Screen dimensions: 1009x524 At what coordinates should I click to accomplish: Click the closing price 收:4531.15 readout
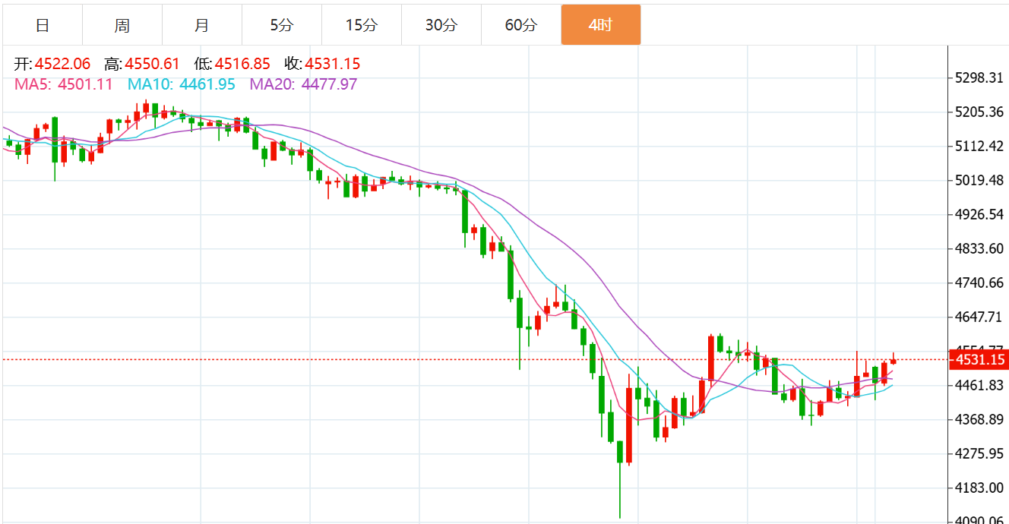point(322,65)
